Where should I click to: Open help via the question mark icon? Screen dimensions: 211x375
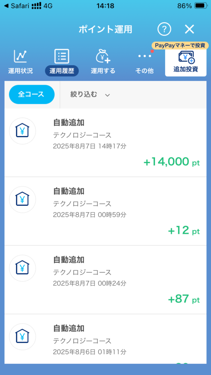164,29
